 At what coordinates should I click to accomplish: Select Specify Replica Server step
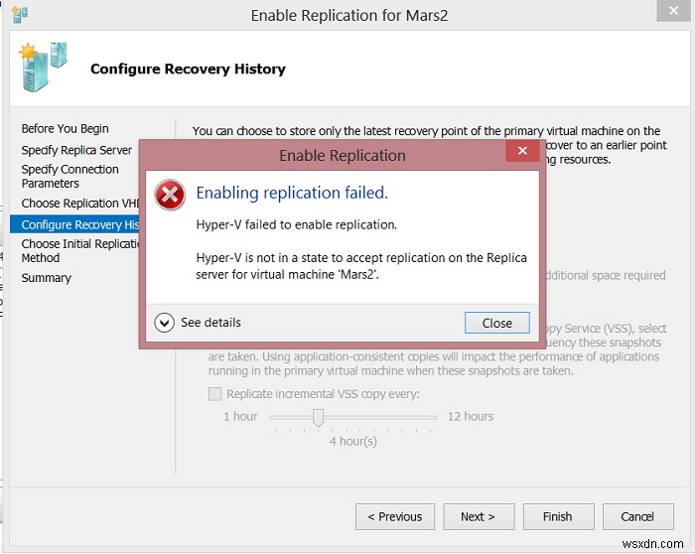[x=76, y=150]
